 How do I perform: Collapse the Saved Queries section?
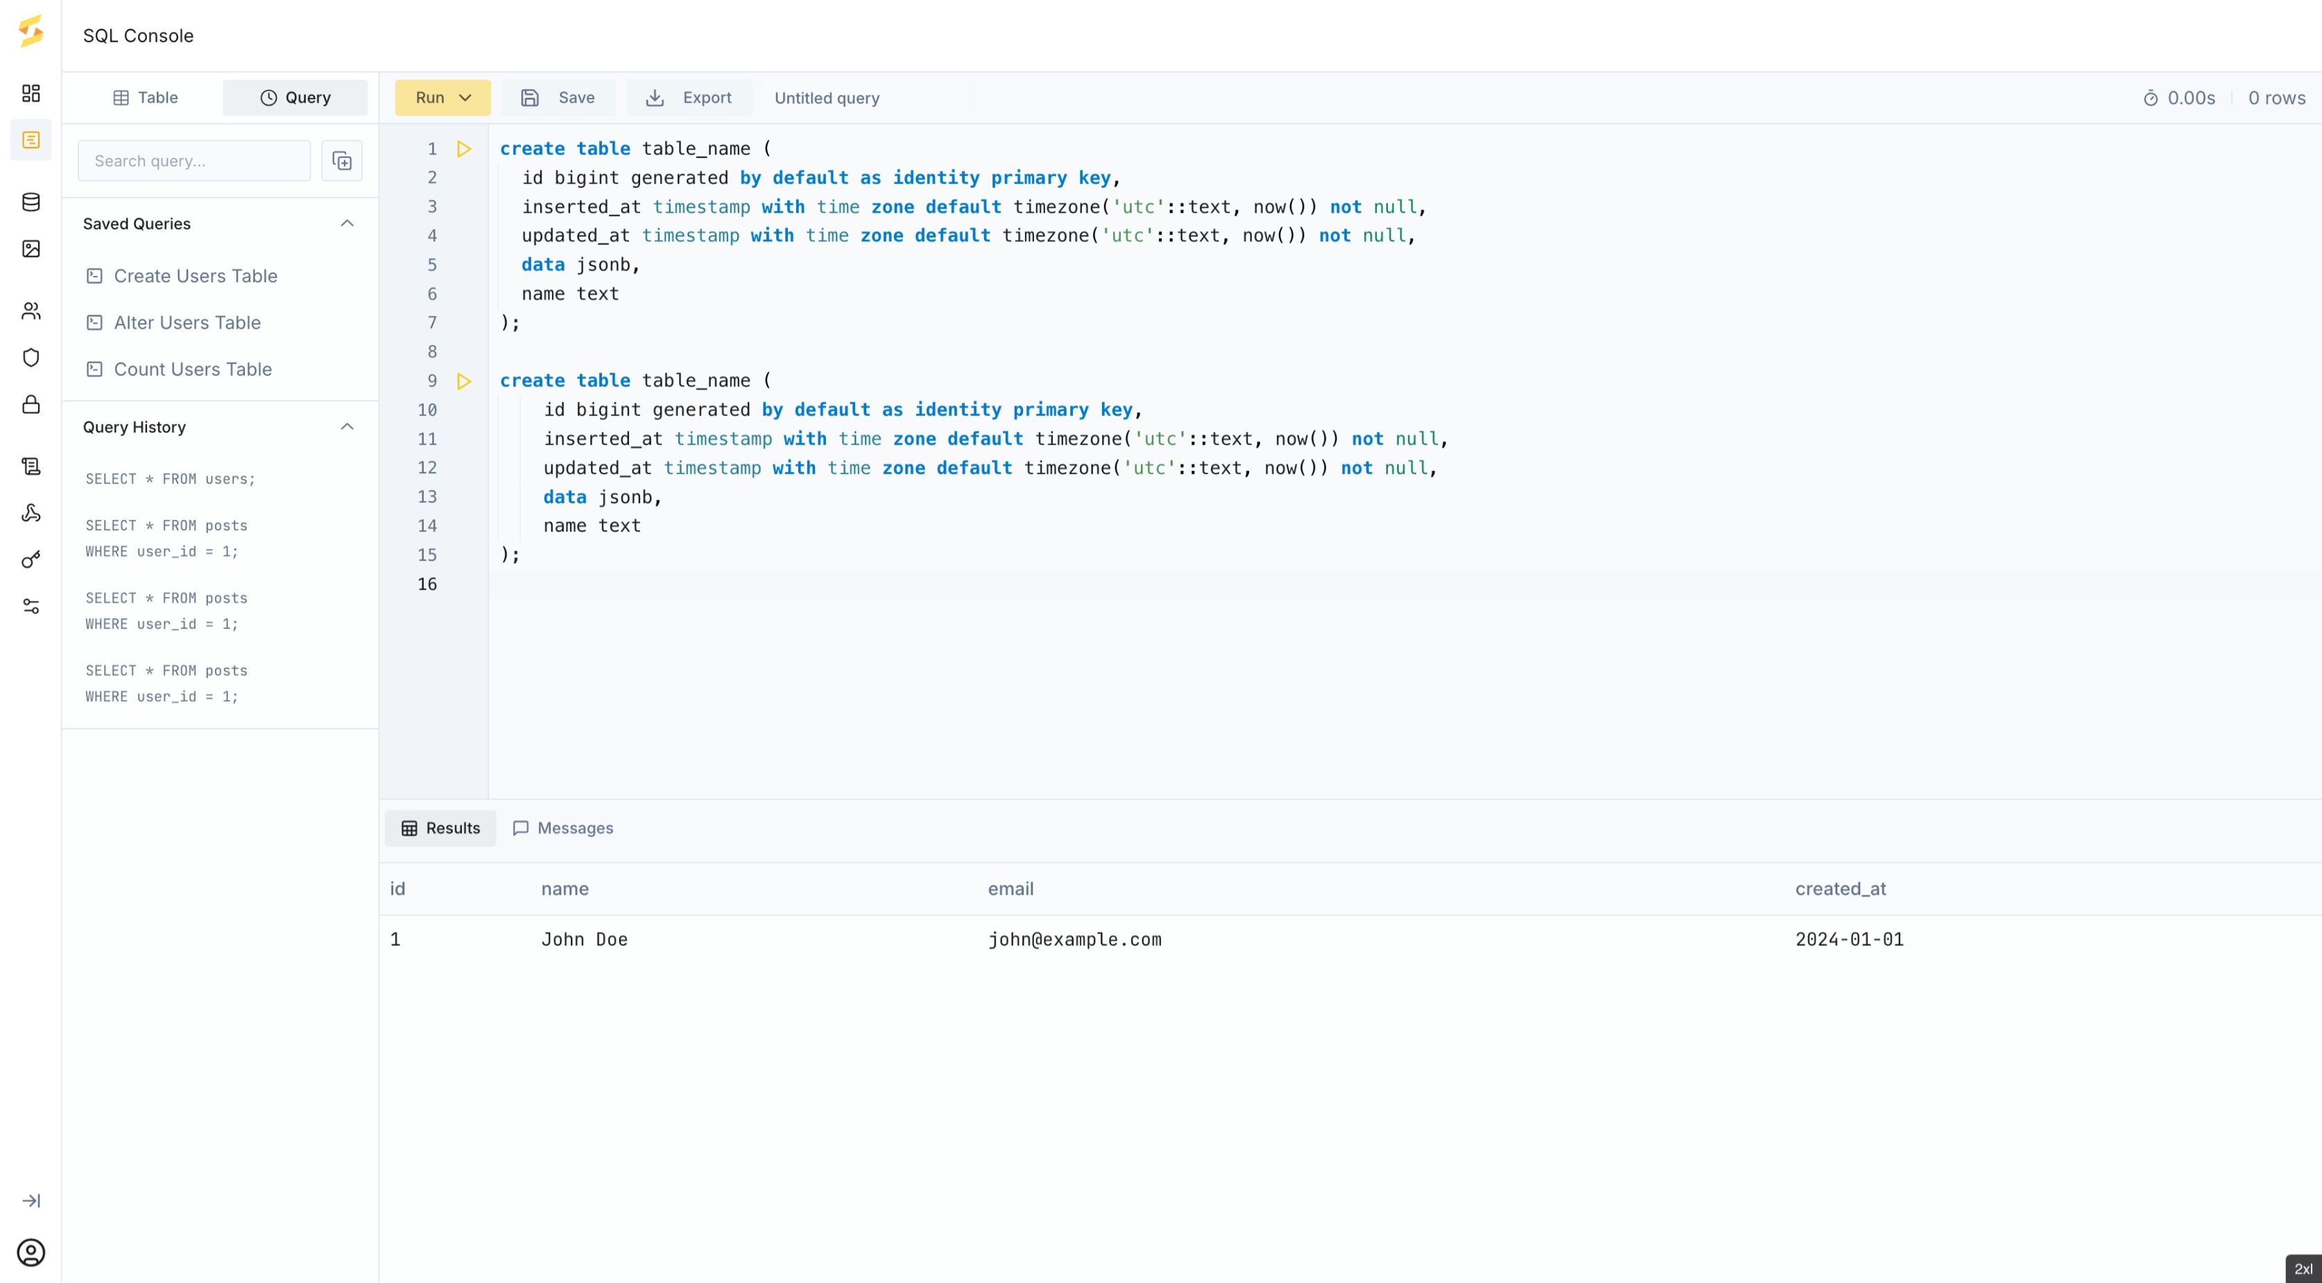point(347,222)
